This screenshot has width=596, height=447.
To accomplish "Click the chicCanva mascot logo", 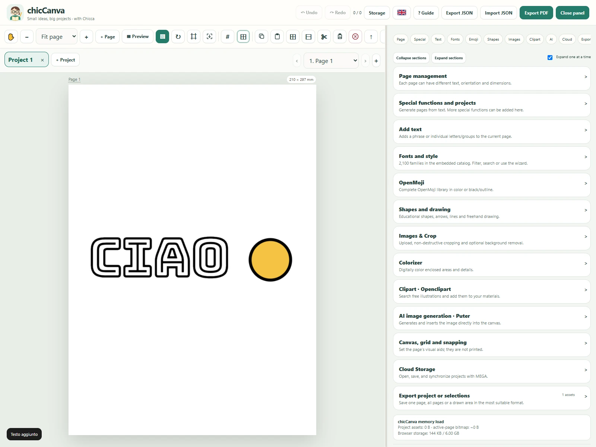I will 15,13.
